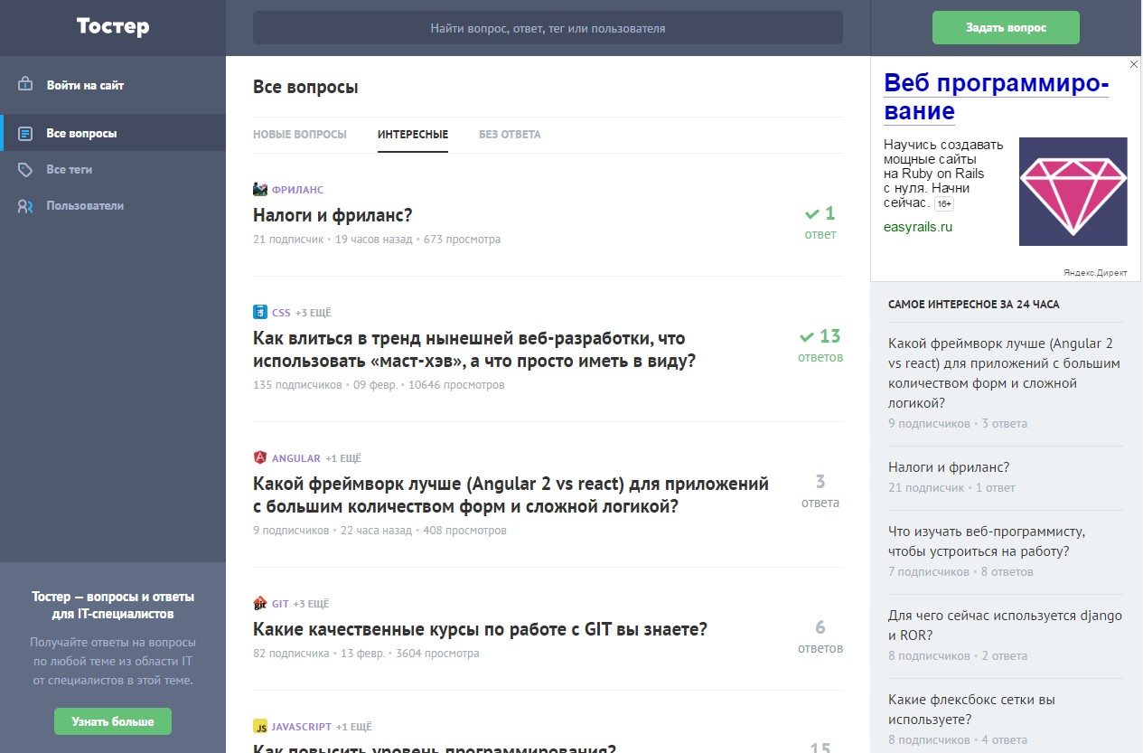This screenshot has height=753, width=1143.
Task: Click the pink diamond ad image
Action: (1073, 192)
